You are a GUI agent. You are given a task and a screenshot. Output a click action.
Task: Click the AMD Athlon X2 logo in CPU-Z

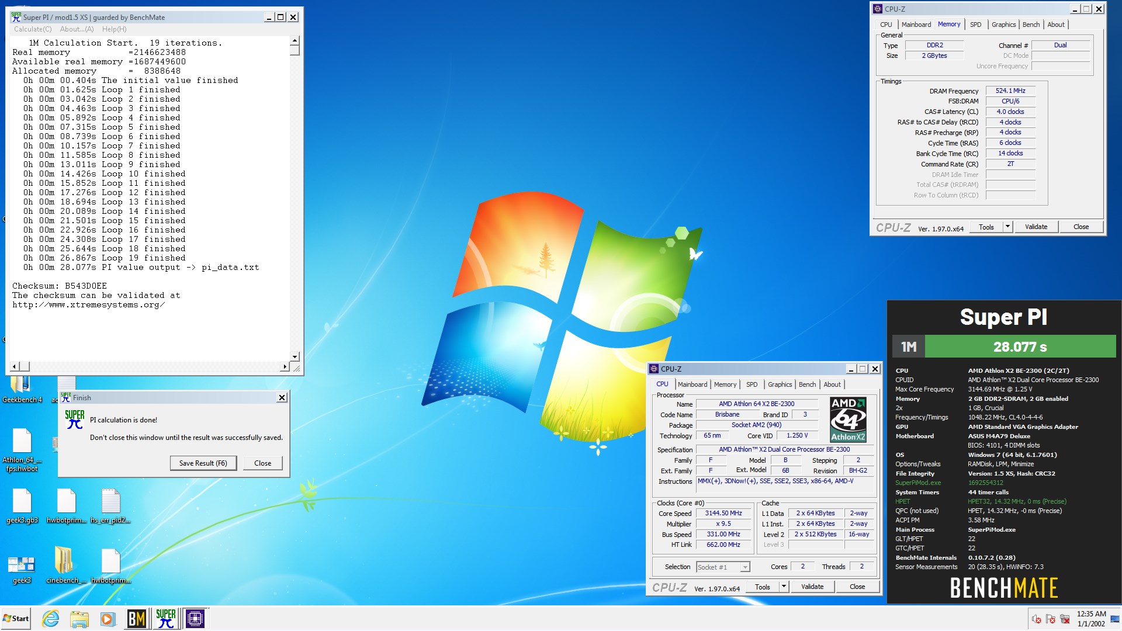848,419
